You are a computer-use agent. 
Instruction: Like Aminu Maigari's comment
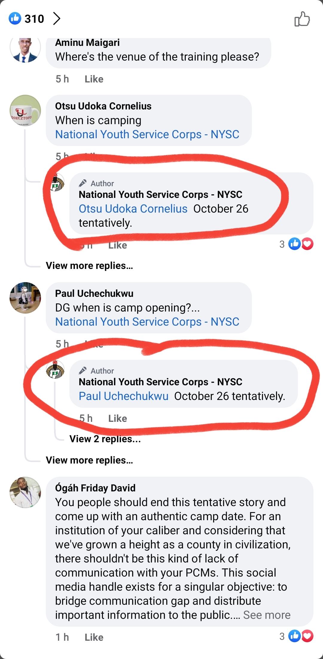pos(94,79)
